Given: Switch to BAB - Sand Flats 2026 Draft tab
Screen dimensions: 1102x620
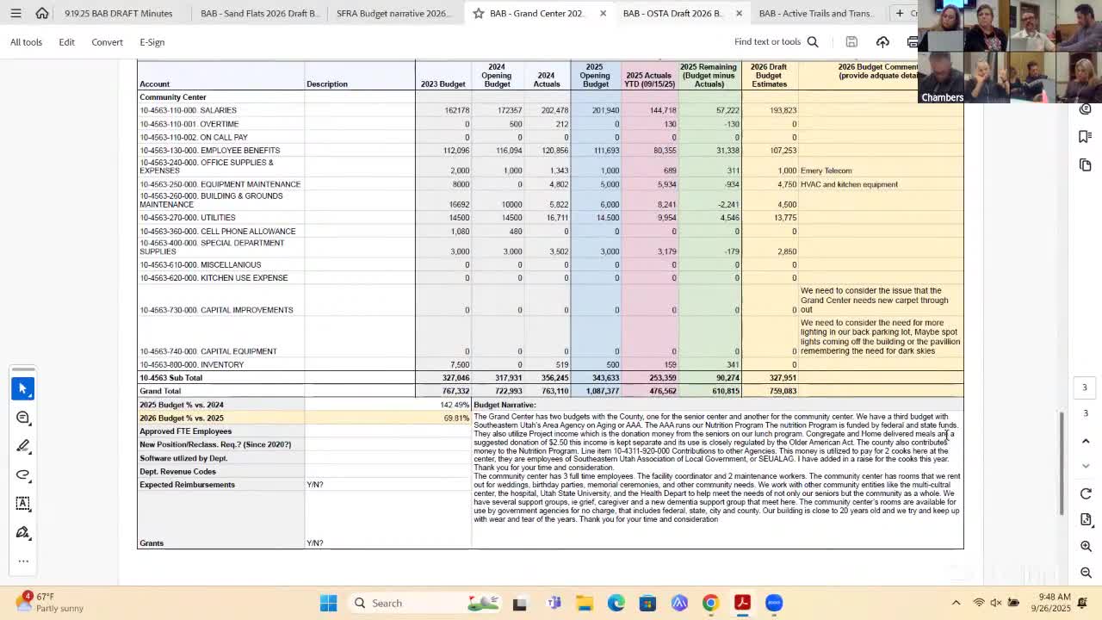Looking at the screenshot, I should tap(258, 14).
